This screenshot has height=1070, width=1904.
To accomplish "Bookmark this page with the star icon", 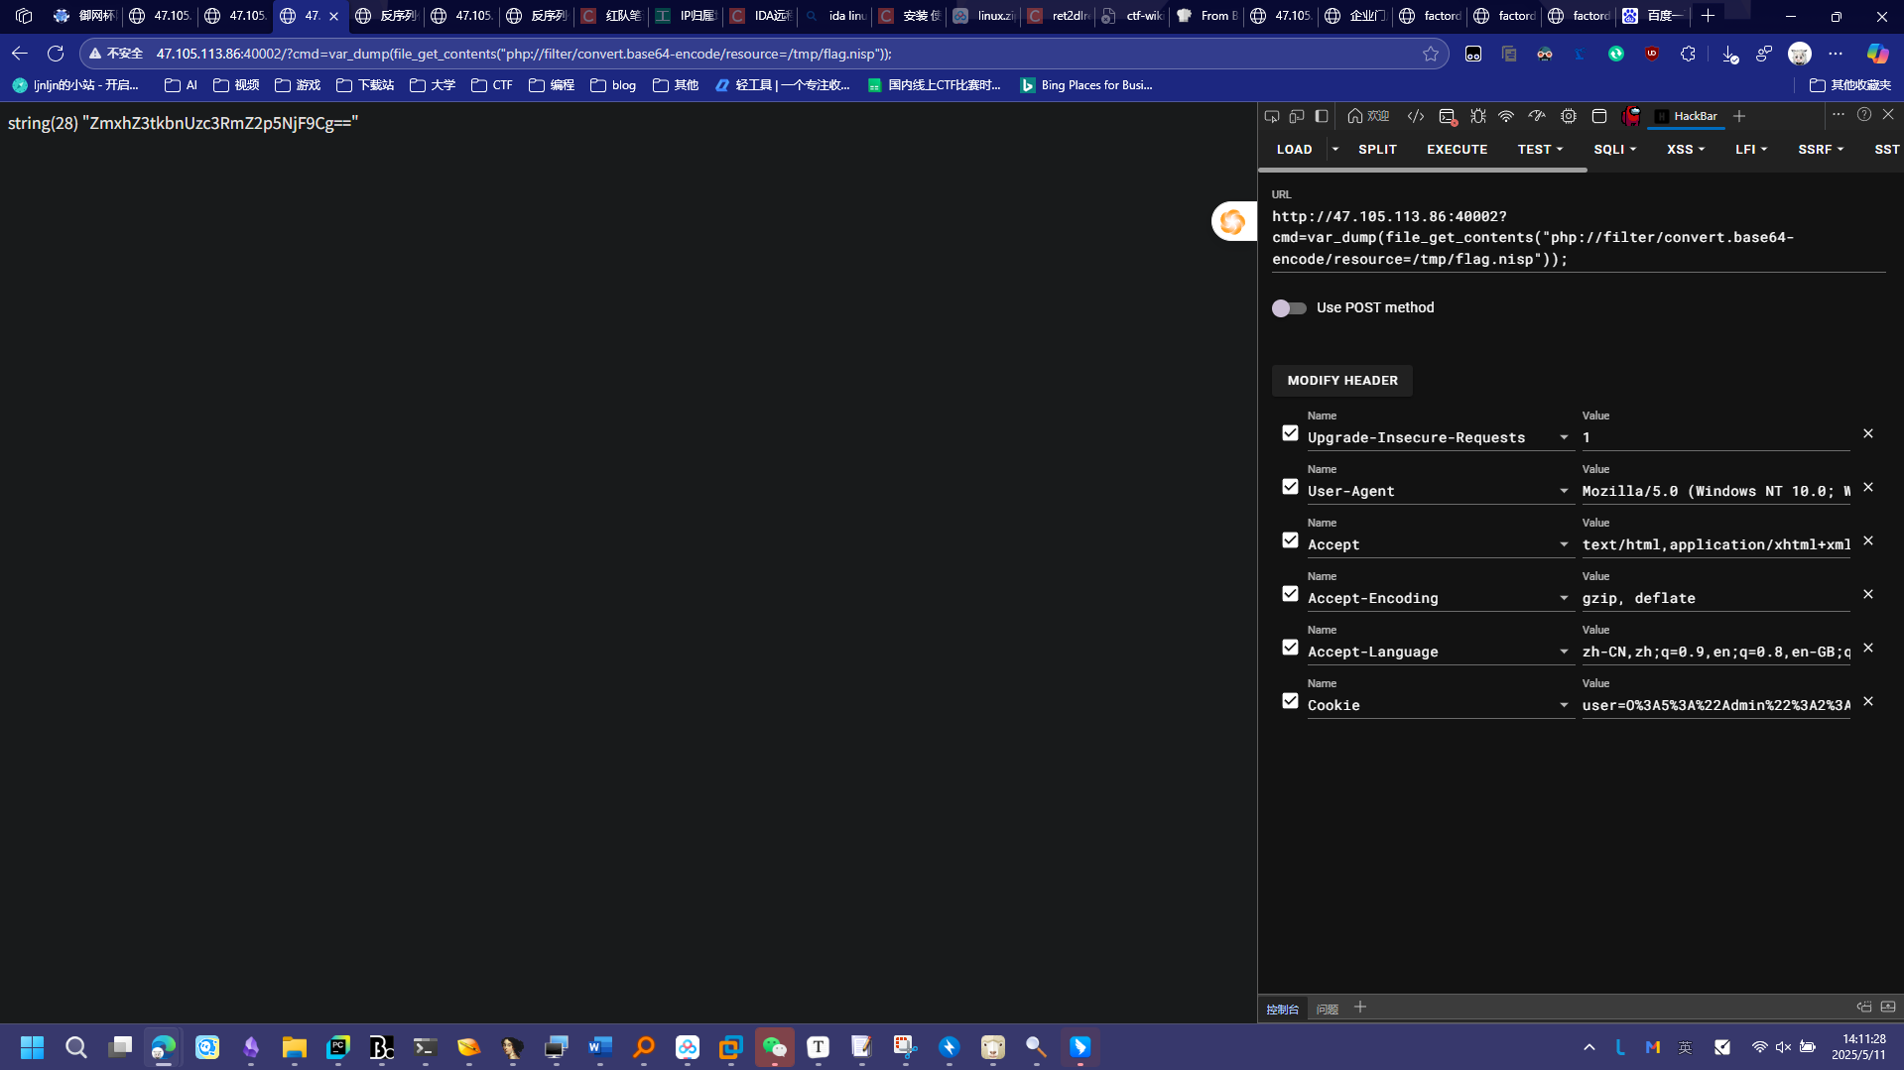I will pyautogui.click(x=1431, y=54).
